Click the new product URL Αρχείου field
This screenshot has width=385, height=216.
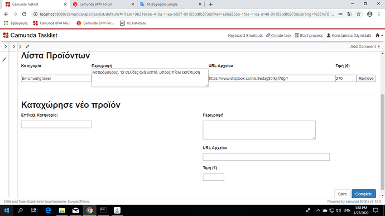(x=266, y=157)
